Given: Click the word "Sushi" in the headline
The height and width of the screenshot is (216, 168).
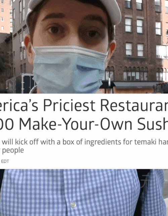Looking at the screenshot, I should 153,123.
